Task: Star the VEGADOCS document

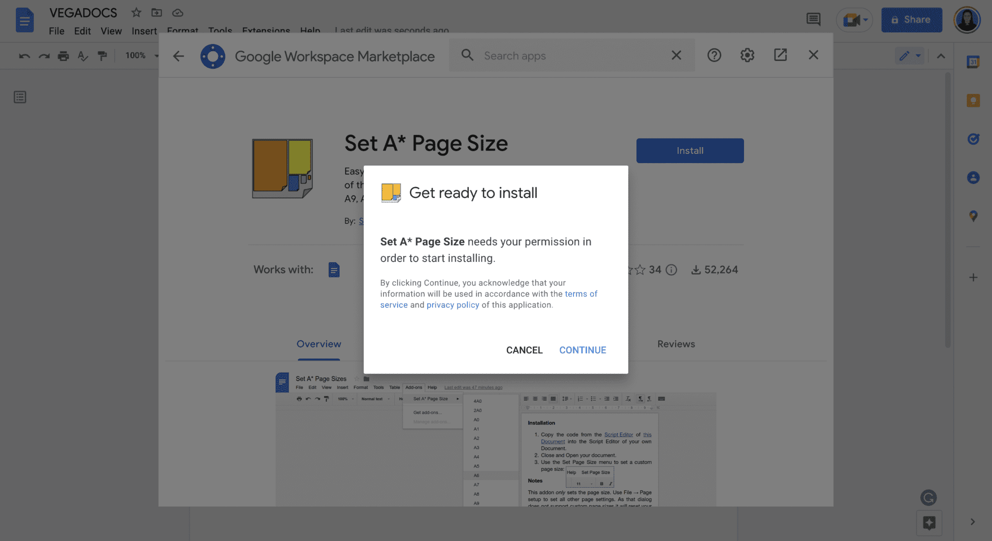Action: point(137,13)
